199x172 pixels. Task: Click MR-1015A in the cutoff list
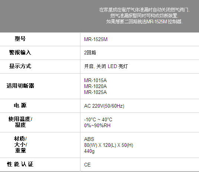(x=96, y=80)
